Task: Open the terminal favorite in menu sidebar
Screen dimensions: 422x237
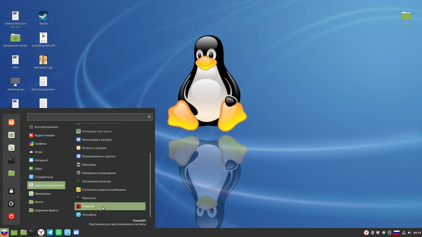Action: click(x=12, y=160)
